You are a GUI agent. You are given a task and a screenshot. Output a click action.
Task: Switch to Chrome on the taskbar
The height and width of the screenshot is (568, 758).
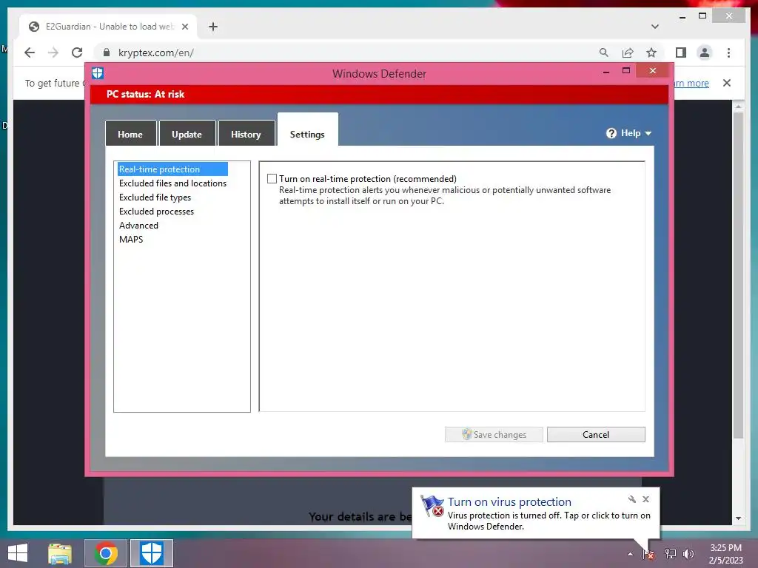pyautogui.click(x=106, y=553)
